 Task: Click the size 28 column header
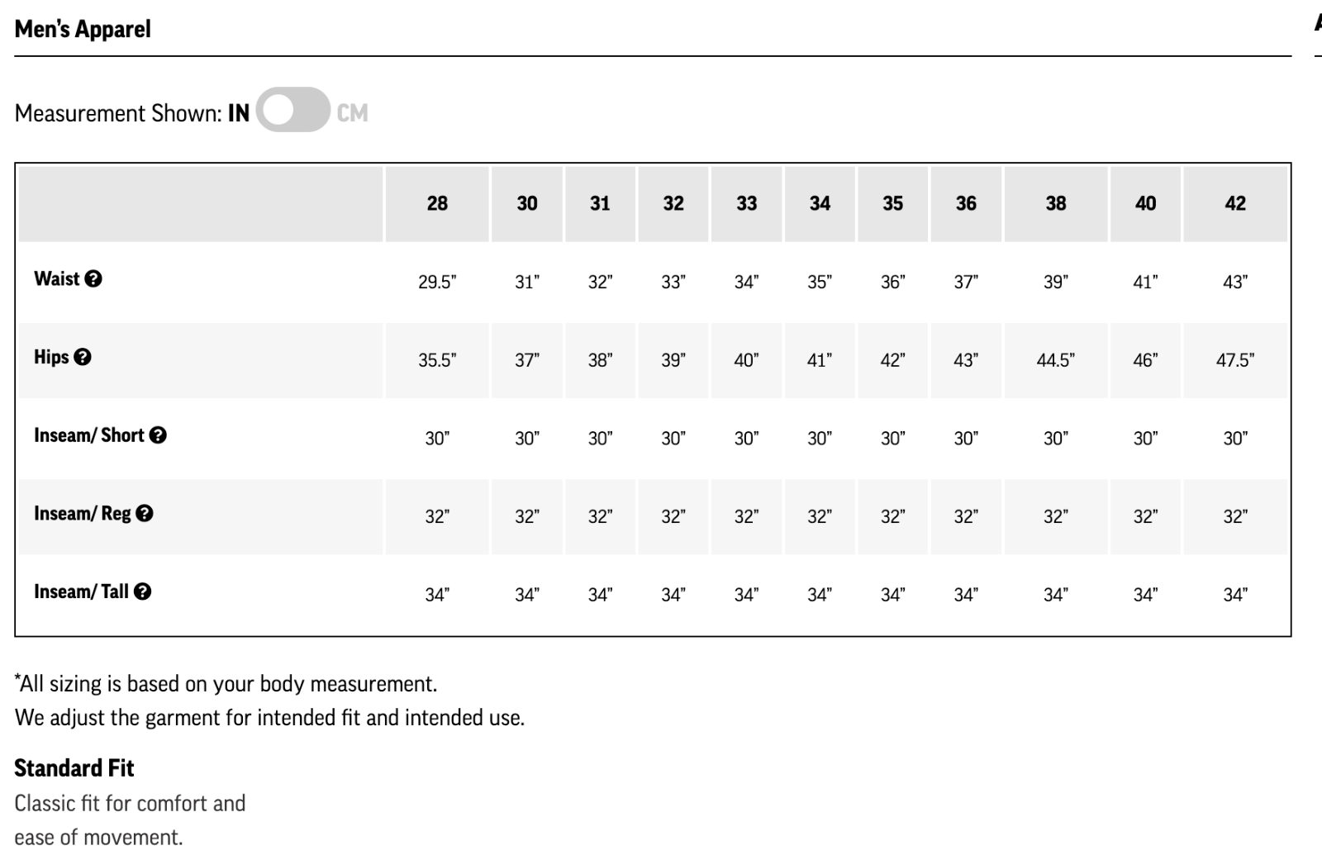[x=437, y=203]
